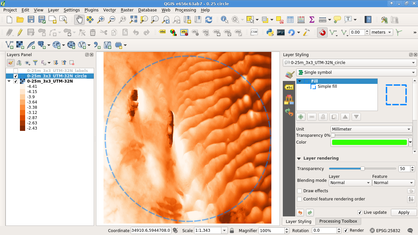This screenshot has width=418, height=235.
Task: Open the layer labeling options toolbar icon
Action: click(162, 32)
